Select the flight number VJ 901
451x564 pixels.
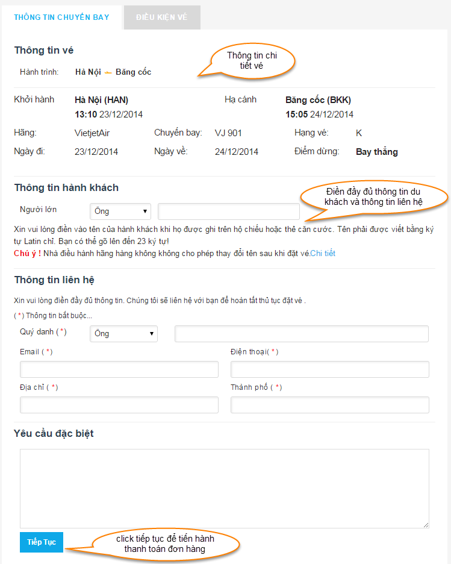[x=228, y=133]
